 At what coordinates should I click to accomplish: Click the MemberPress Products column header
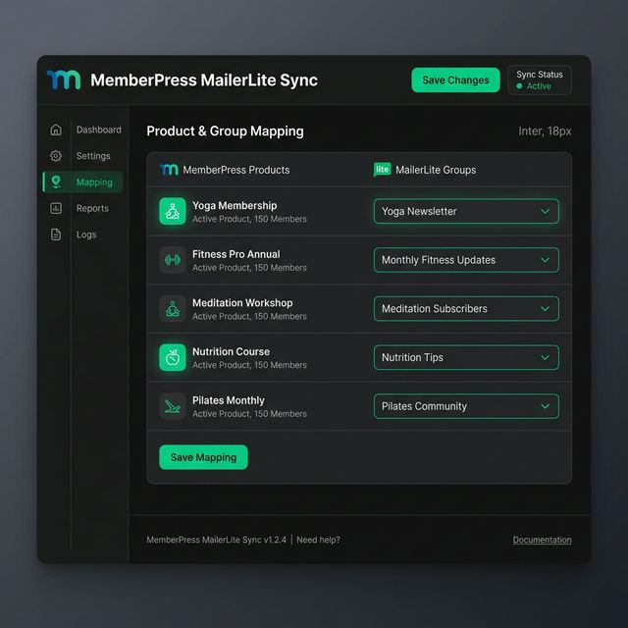236,170
